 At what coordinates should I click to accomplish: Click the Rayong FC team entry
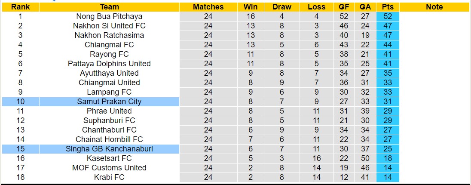(x=109, y=54)
